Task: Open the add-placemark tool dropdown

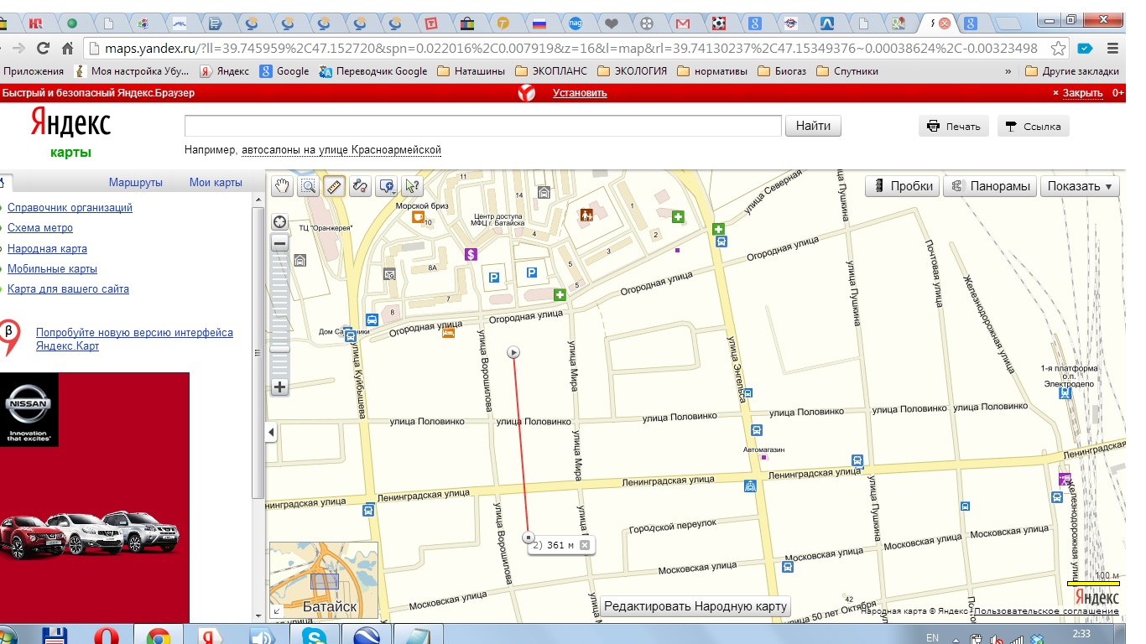Action: (x=387, y=186)
